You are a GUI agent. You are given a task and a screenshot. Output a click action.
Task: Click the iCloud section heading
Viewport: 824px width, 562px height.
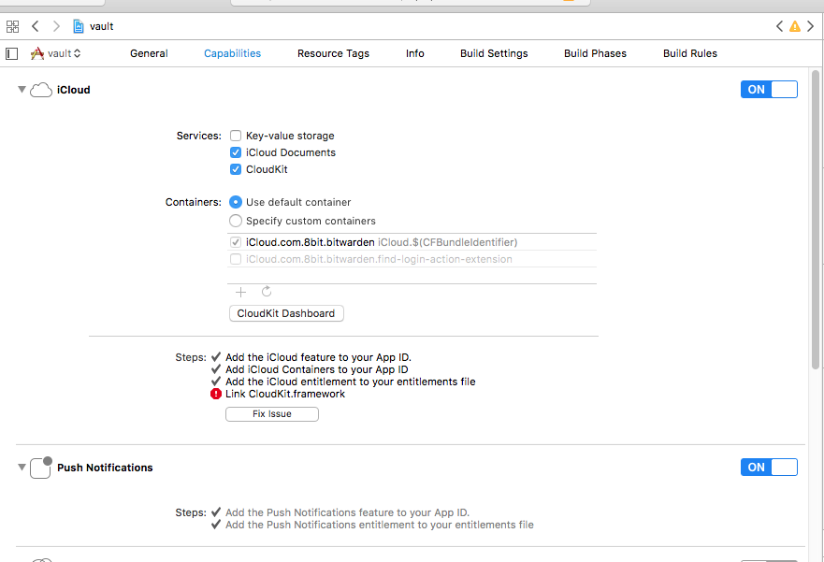coord(74,90)
